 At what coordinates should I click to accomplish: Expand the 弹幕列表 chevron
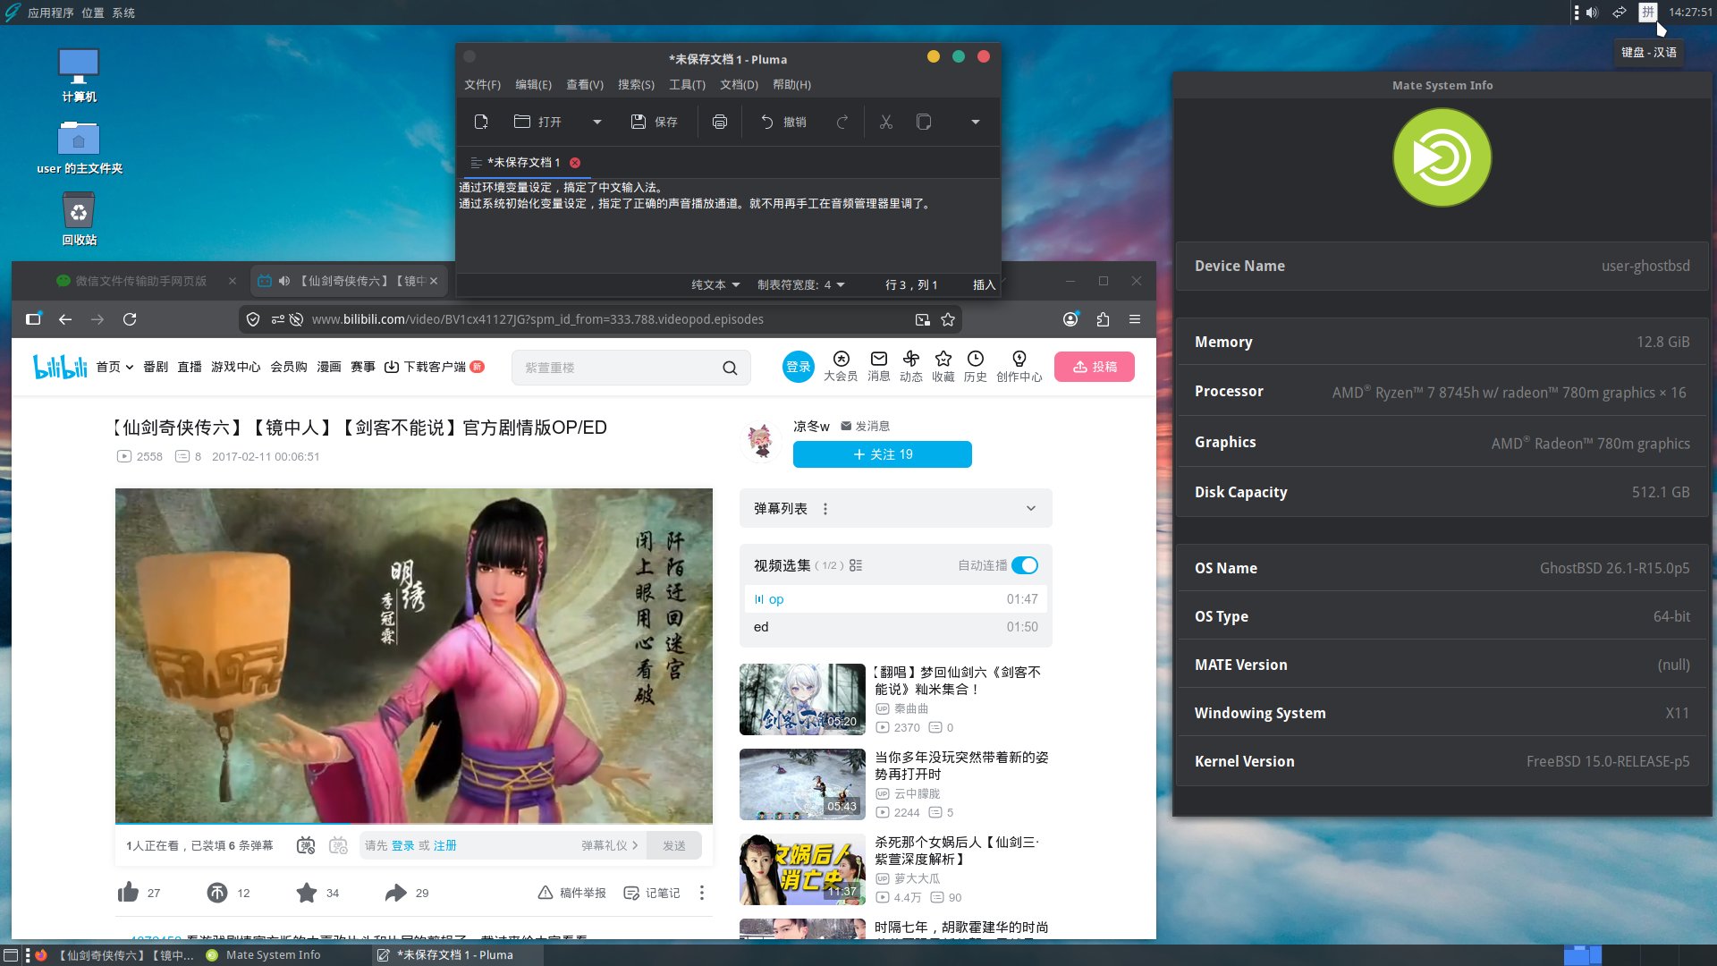point(1031,508)
